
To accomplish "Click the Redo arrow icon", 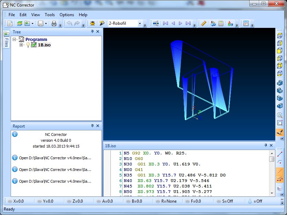I will 77,23.
